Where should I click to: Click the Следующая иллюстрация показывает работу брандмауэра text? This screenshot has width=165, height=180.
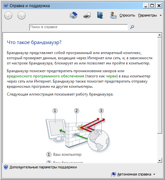click(60, 94)
